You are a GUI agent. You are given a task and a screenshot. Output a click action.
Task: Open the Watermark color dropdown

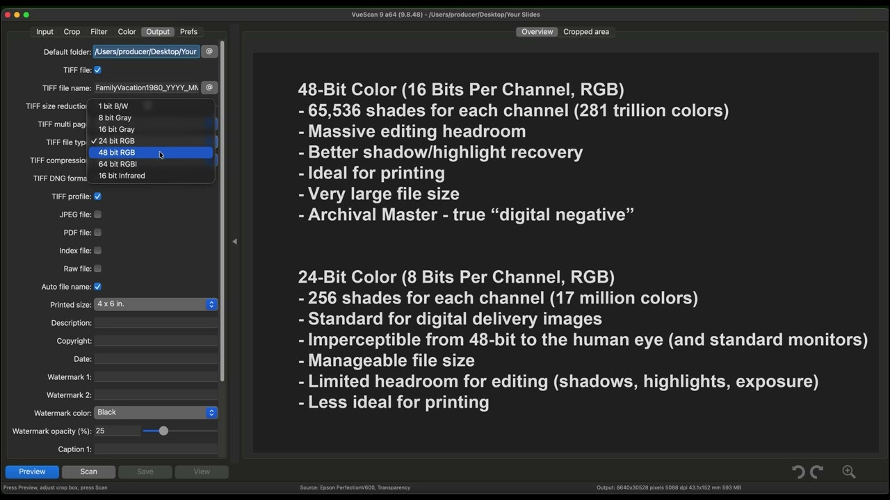[156, 412]
